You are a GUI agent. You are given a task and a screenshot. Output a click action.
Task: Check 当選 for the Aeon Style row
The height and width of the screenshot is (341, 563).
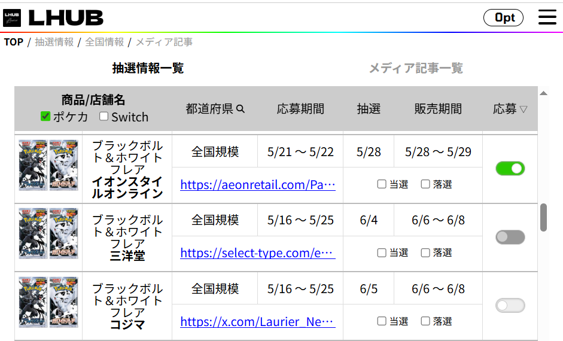[382, 184]
